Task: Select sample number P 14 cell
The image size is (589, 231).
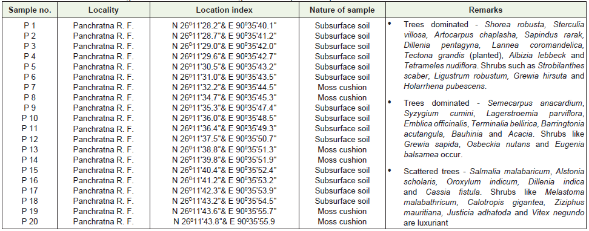Action: tap(30, 160)
